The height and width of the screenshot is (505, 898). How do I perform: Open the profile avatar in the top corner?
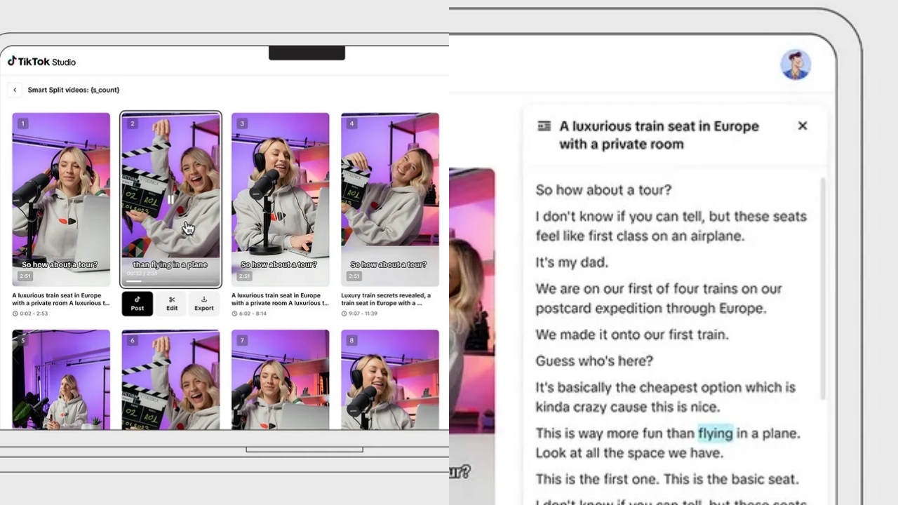[x=796, y=64]
